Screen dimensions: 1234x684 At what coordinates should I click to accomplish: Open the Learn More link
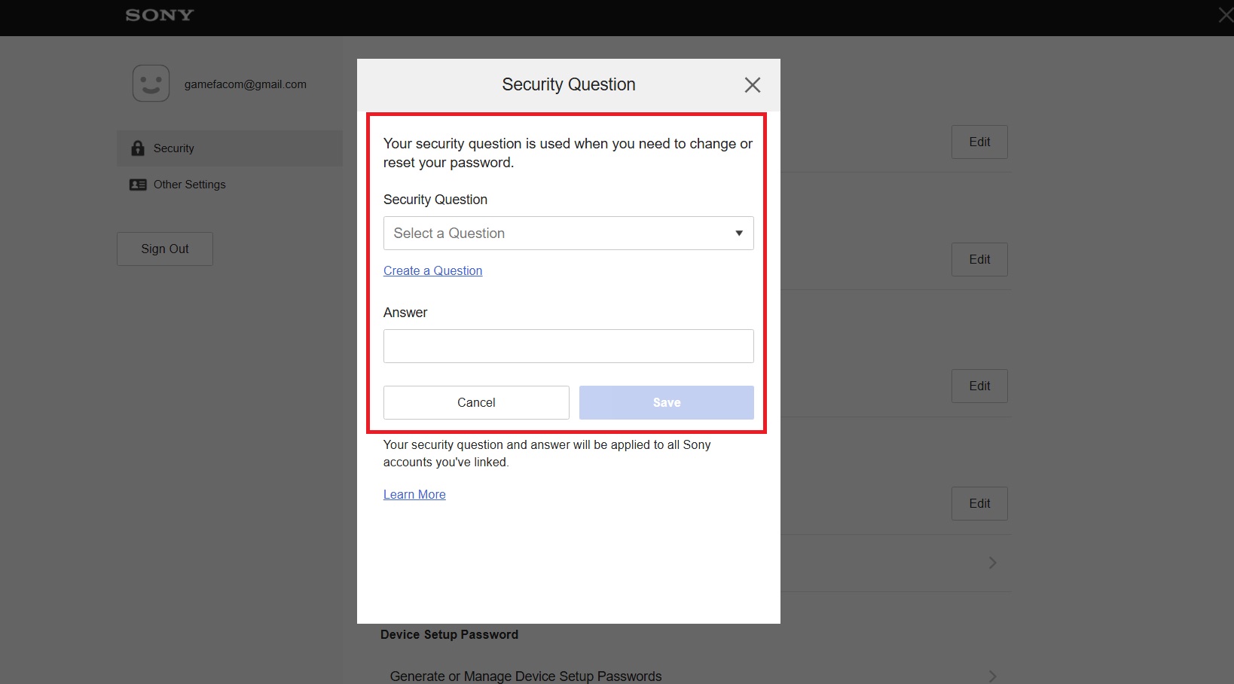coord(414,495)
